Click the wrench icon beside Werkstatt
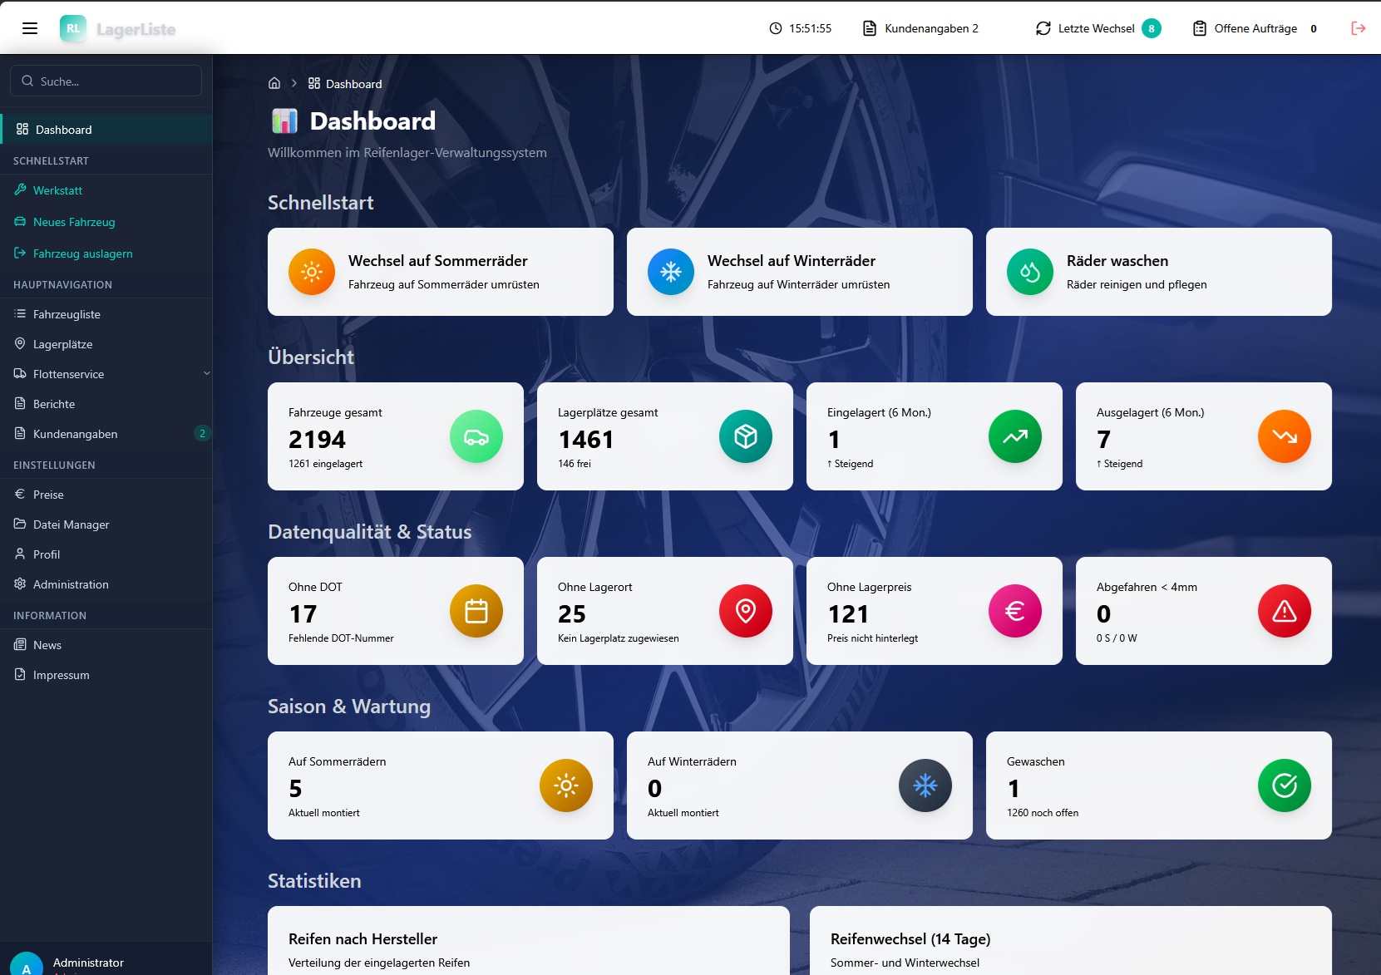Screen dimensions: 1381x975 (20, 190)
